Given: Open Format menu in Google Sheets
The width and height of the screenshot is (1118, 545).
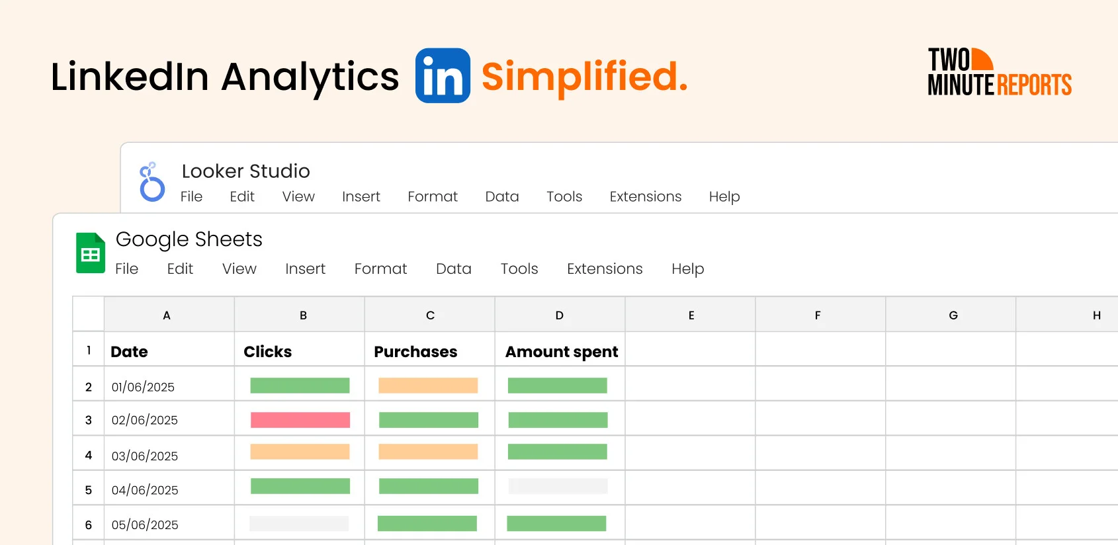Looking at the screenshot, I should point(380,269).
